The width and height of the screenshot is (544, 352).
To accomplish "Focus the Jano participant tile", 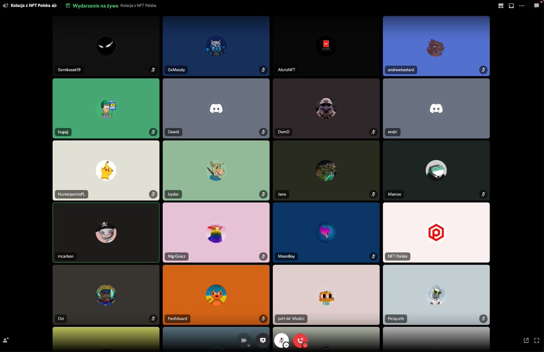I will (x=326, y=170).
